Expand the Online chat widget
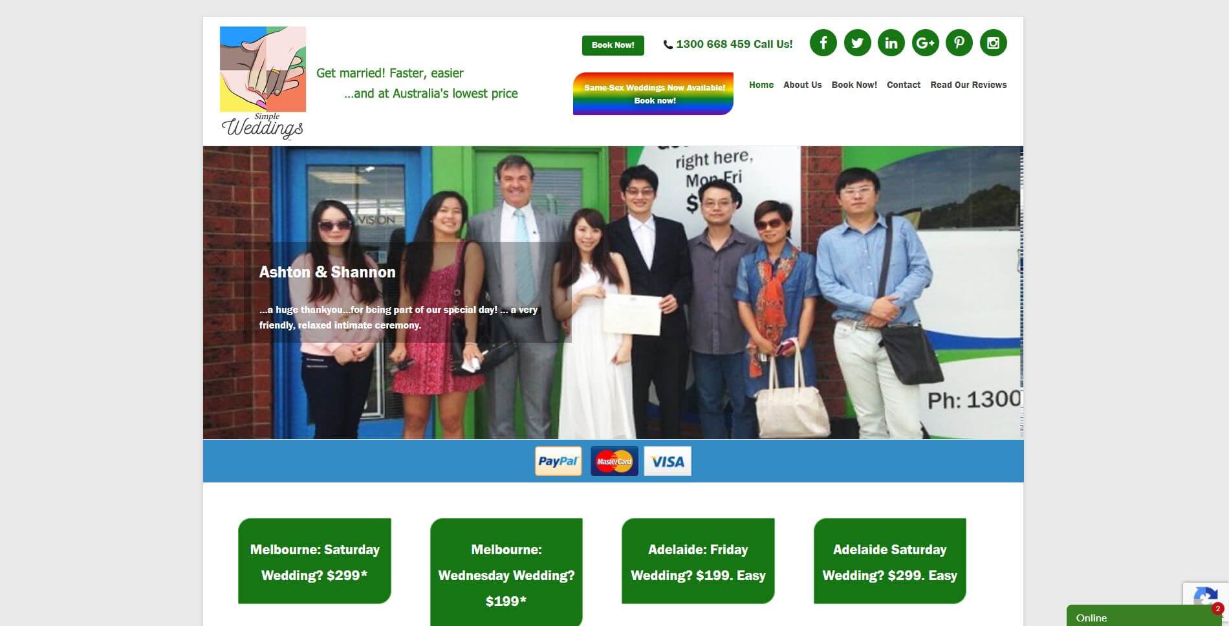 [1144, 616]
